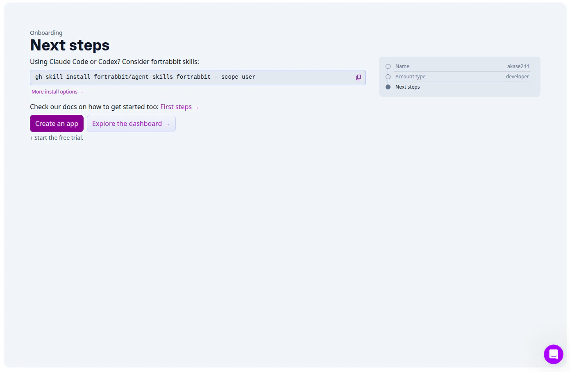Click the install command code field
The image size is (570, 372).
198,78
